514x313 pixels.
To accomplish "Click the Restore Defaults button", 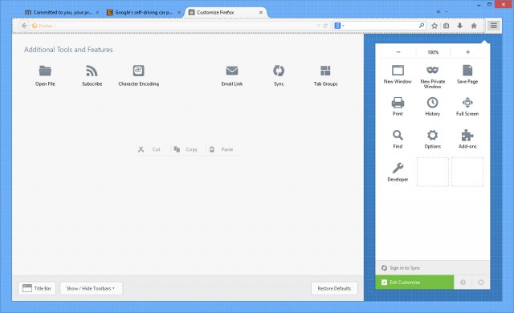I will tap(334, 288).
